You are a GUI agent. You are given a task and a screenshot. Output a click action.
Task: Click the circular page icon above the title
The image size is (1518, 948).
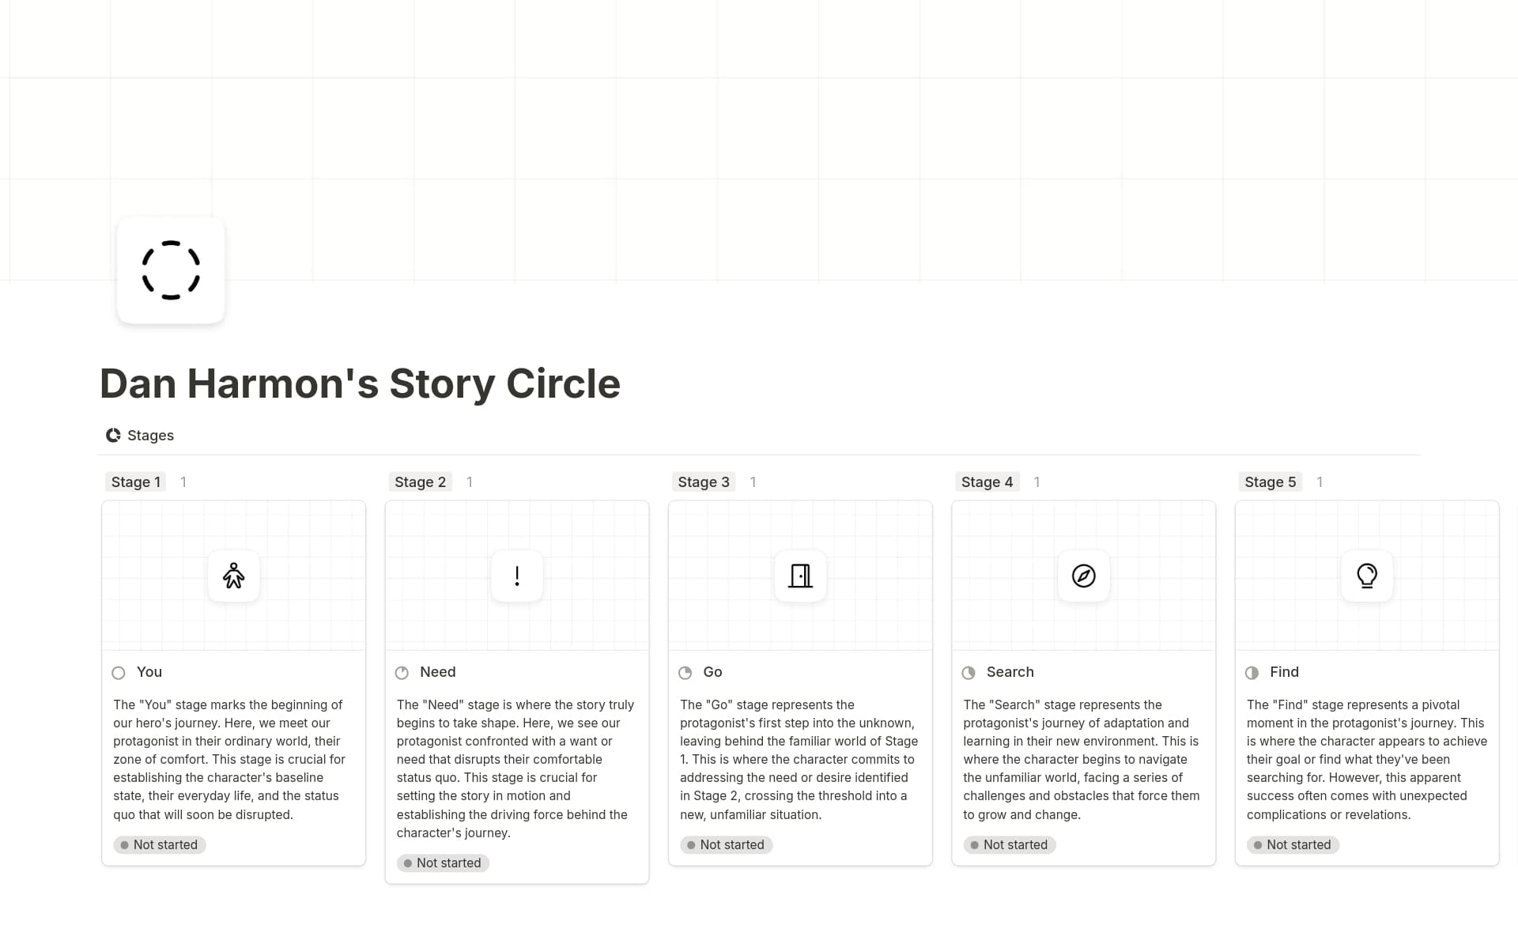(170, 270)
